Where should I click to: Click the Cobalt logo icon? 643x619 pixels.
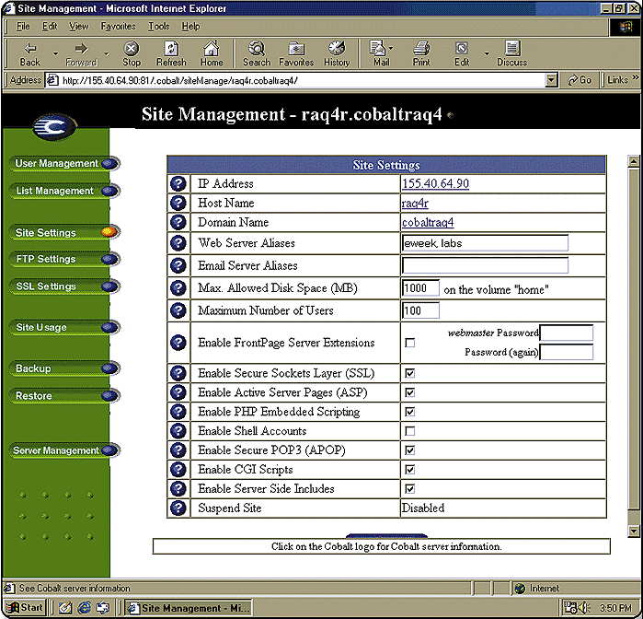coord(54,127)
